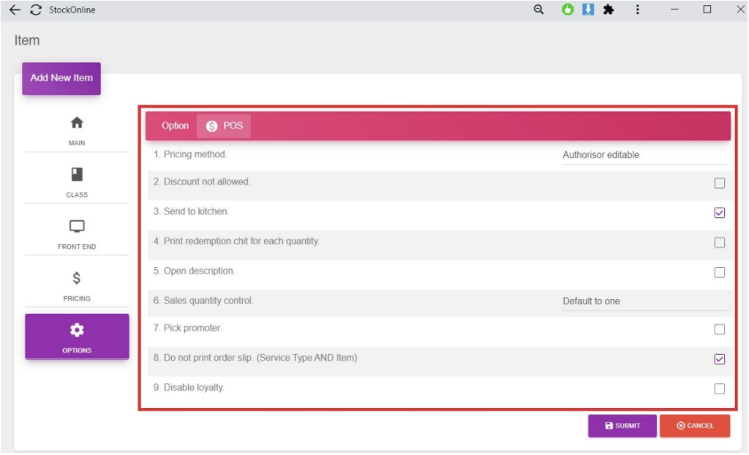
Task: Tick the Pick promoter checkbox
Action: pyautogui.click(x=720, y=329)
